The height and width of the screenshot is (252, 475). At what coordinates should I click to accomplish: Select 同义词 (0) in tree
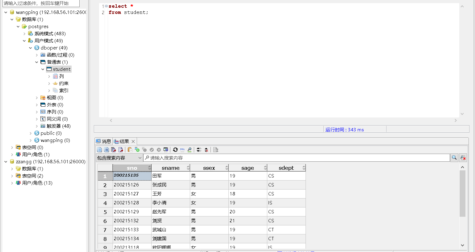(x=57, y=119)
